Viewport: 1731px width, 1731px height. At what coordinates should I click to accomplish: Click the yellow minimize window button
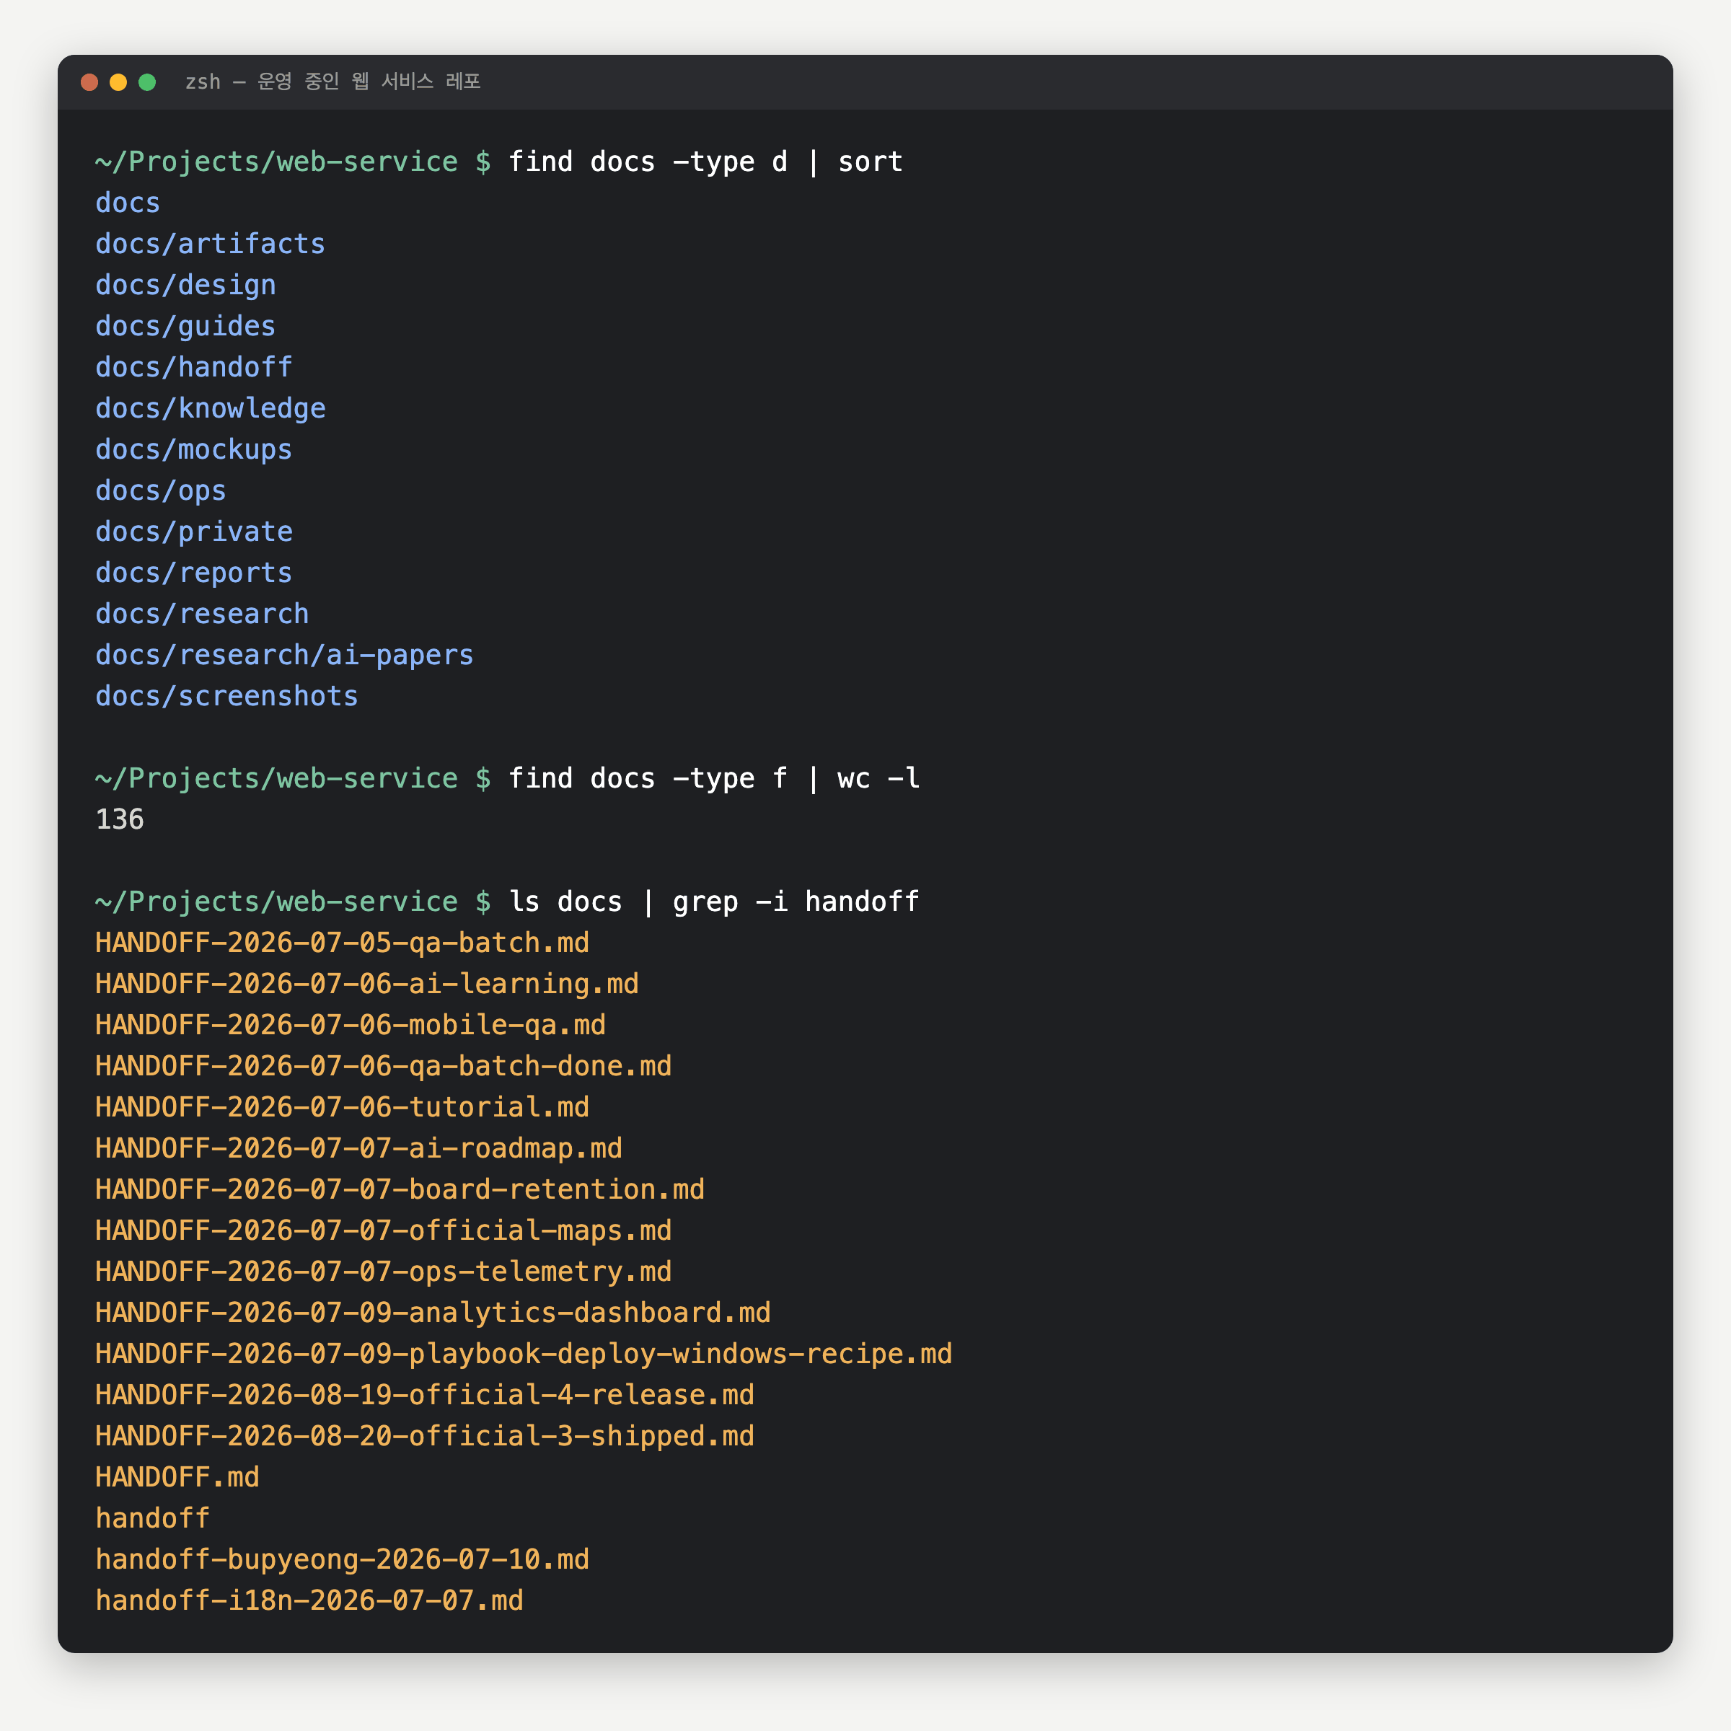click(118, 82)
